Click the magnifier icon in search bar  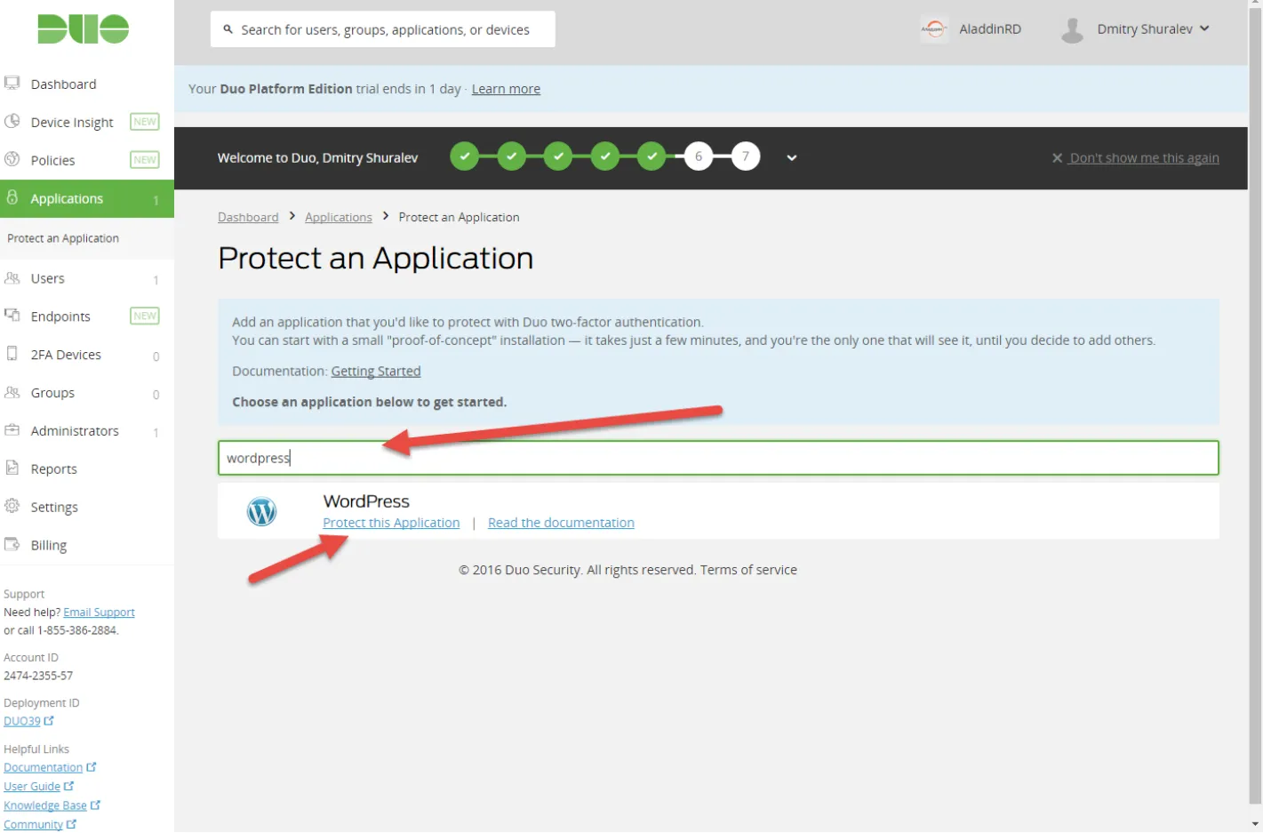pos(228,29)
